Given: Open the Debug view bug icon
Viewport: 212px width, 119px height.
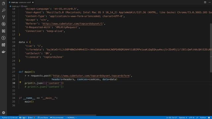Looking at the screenshot, I should click(4, 24).
